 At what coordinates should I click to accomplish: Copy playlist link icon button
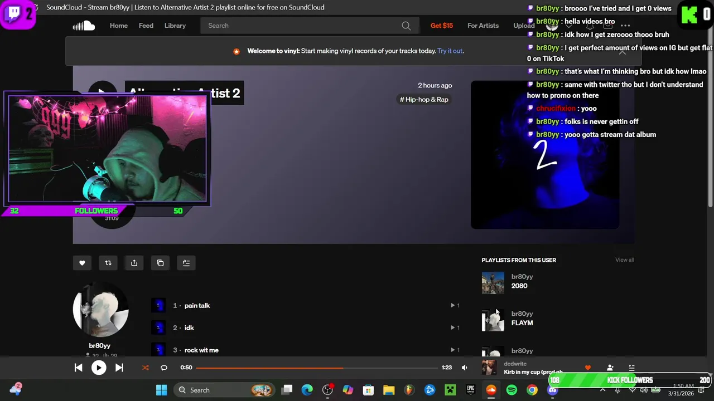tap(160, 263)
